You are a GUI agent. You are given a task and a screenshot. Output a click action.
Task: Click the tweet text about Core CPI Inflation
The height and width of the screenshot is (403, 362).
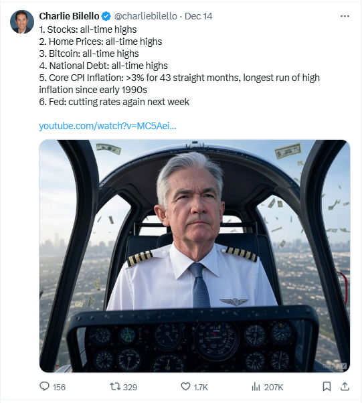pos(179,84)
